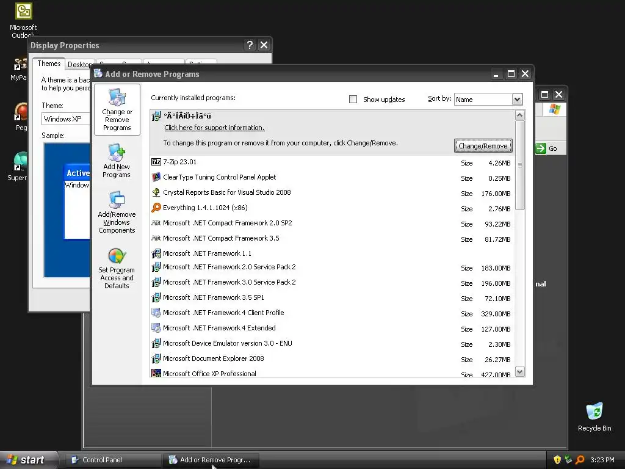Image resolution: width=625 pixels, height=469 pixels.
Task: Select Microsoft .NET Framework 1.1 entry
Action: (208, 253)
